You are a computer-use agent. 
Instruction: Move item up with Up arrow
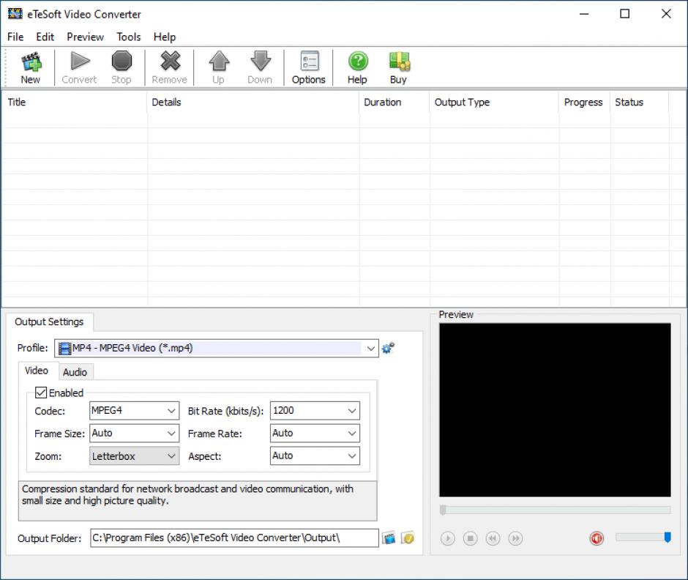[219, 67]
